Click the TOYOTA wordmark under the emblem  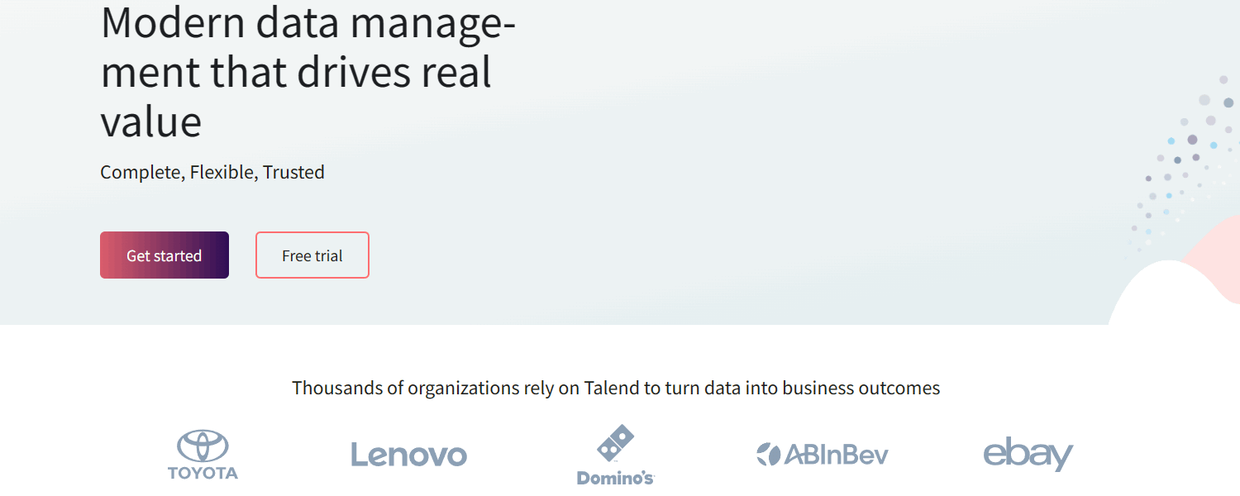point(203,475)
